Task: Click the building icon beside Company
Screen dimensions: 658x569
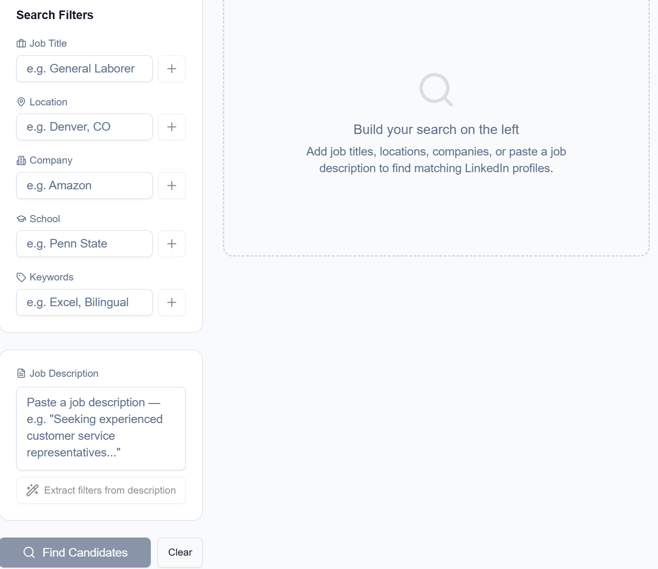Action: (x=21, y=160)
